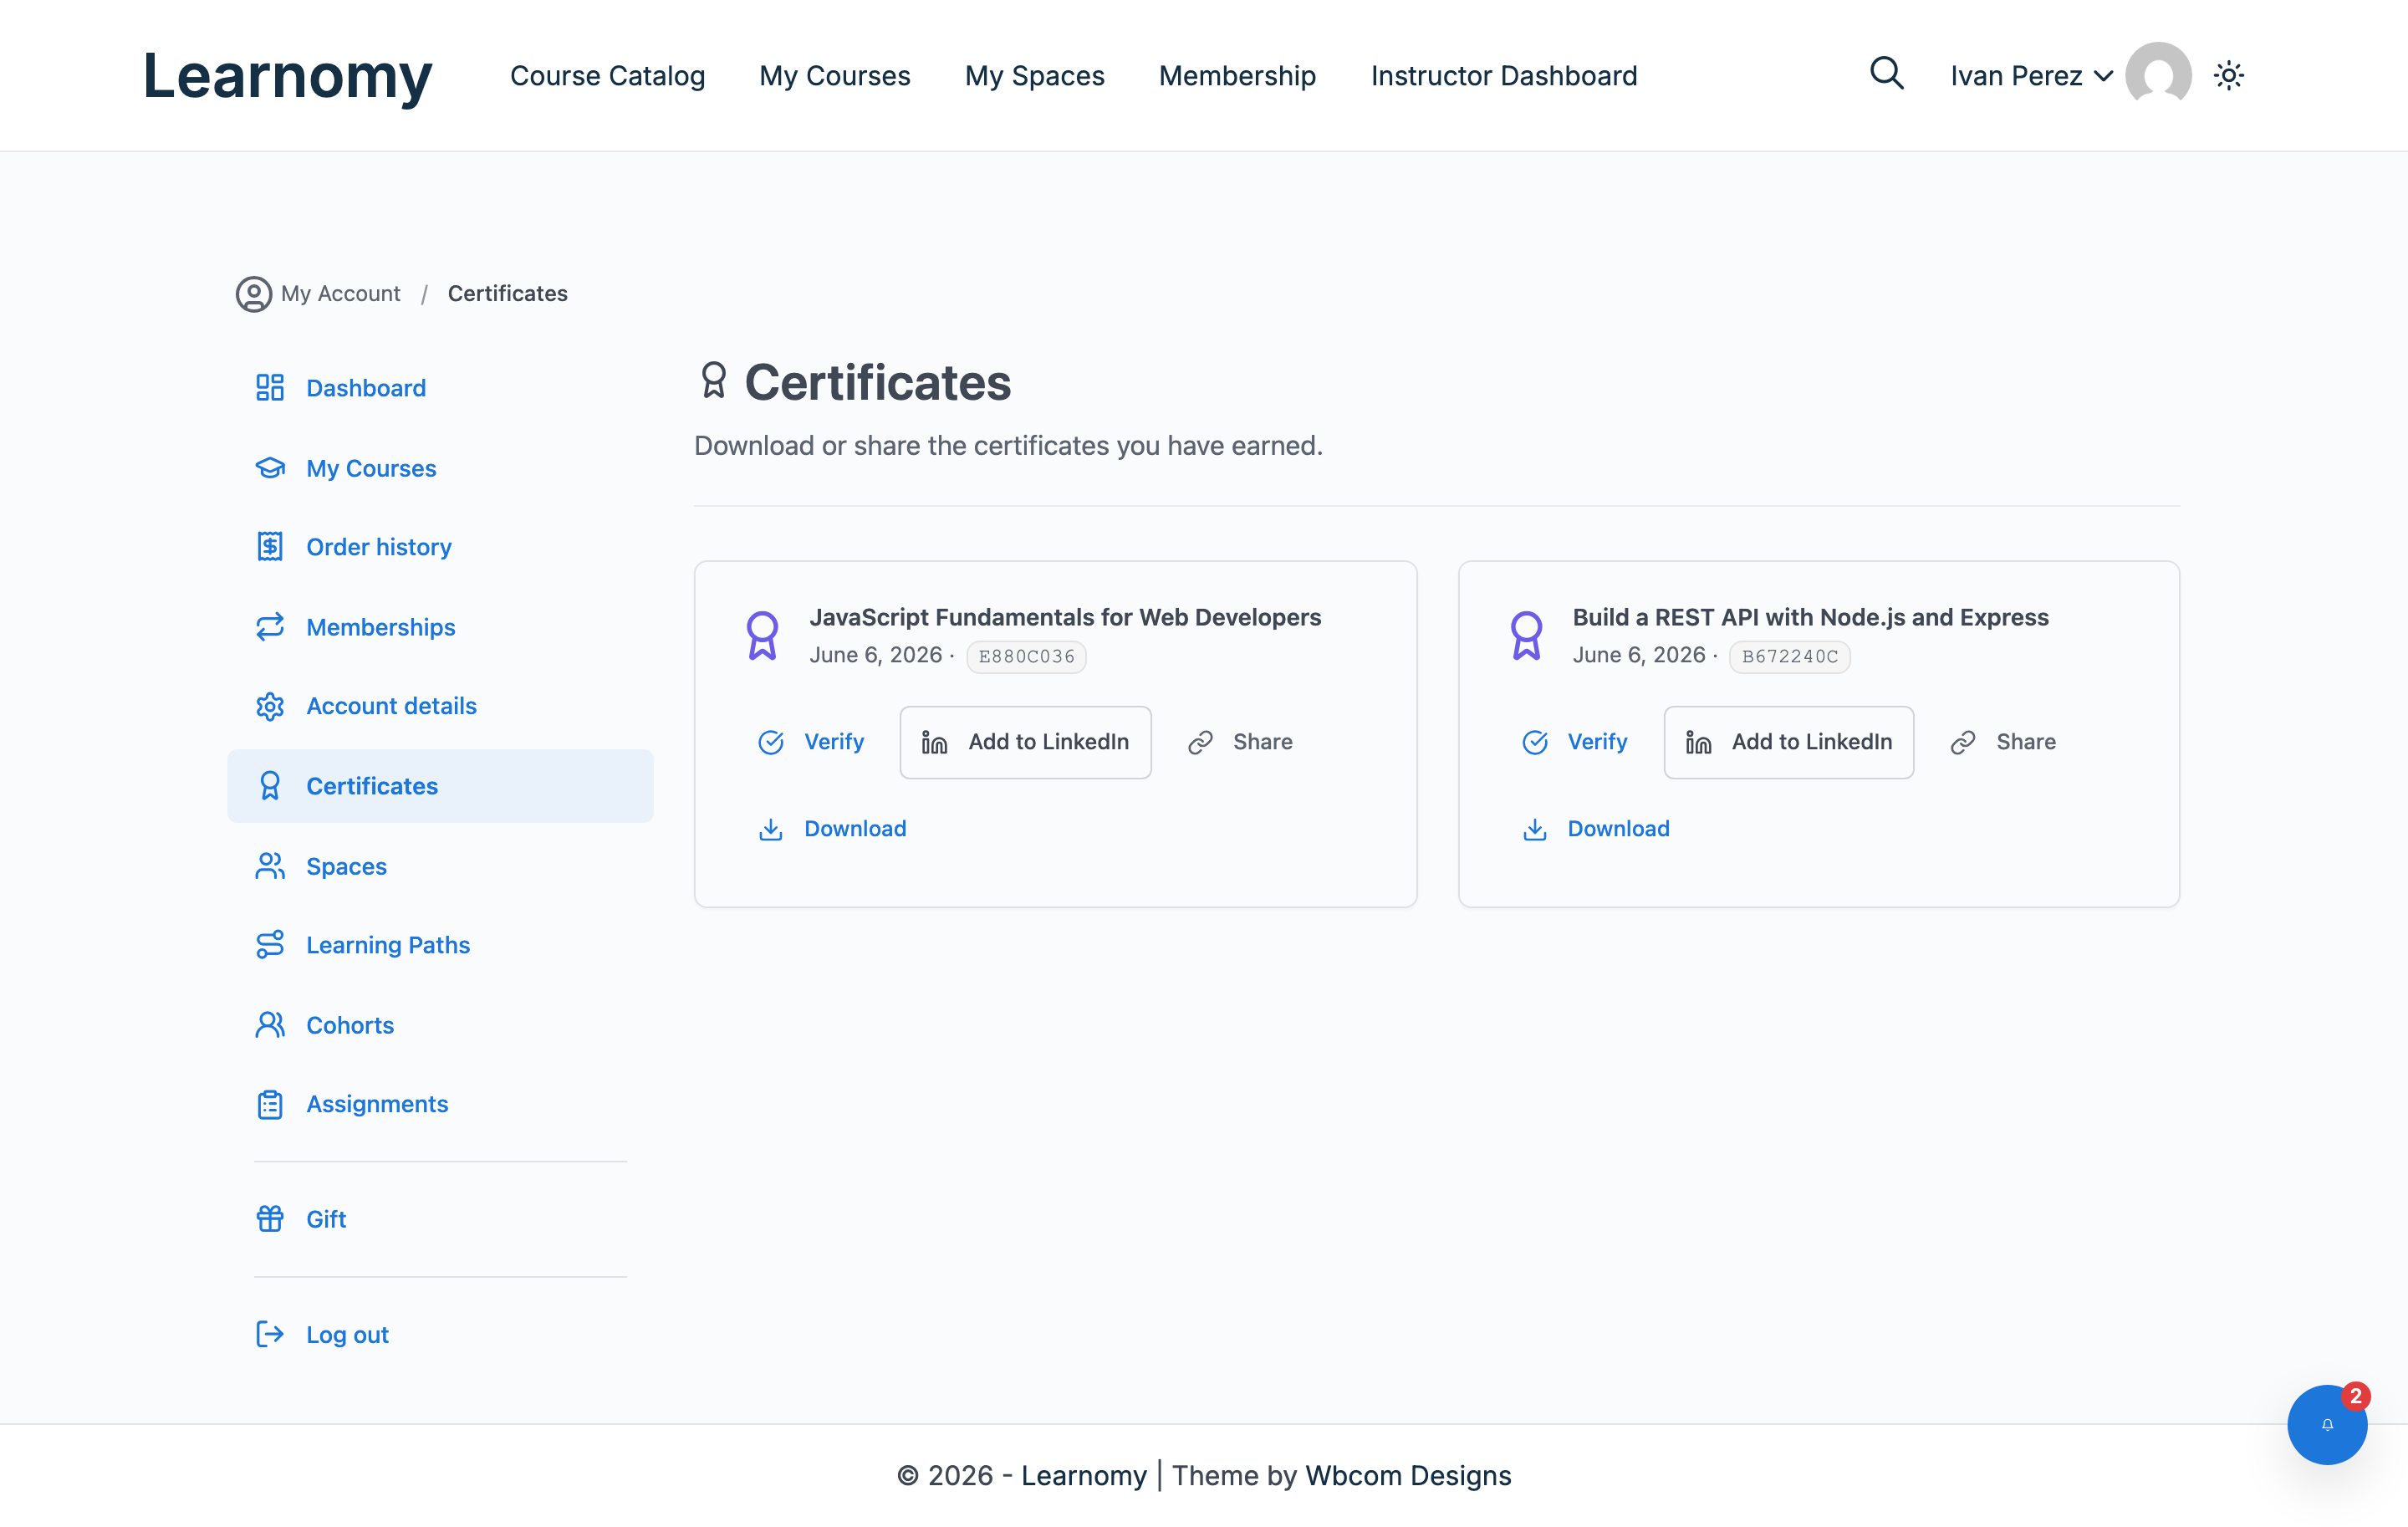Click the My Account breadcrumb link
Screen dimensions: 2408x1527
pos(340,293)
